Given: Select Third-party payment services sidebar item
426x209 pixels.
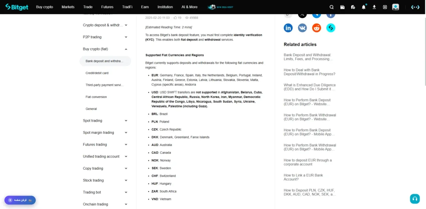Looking at the screenshot, I should (105, 85).
